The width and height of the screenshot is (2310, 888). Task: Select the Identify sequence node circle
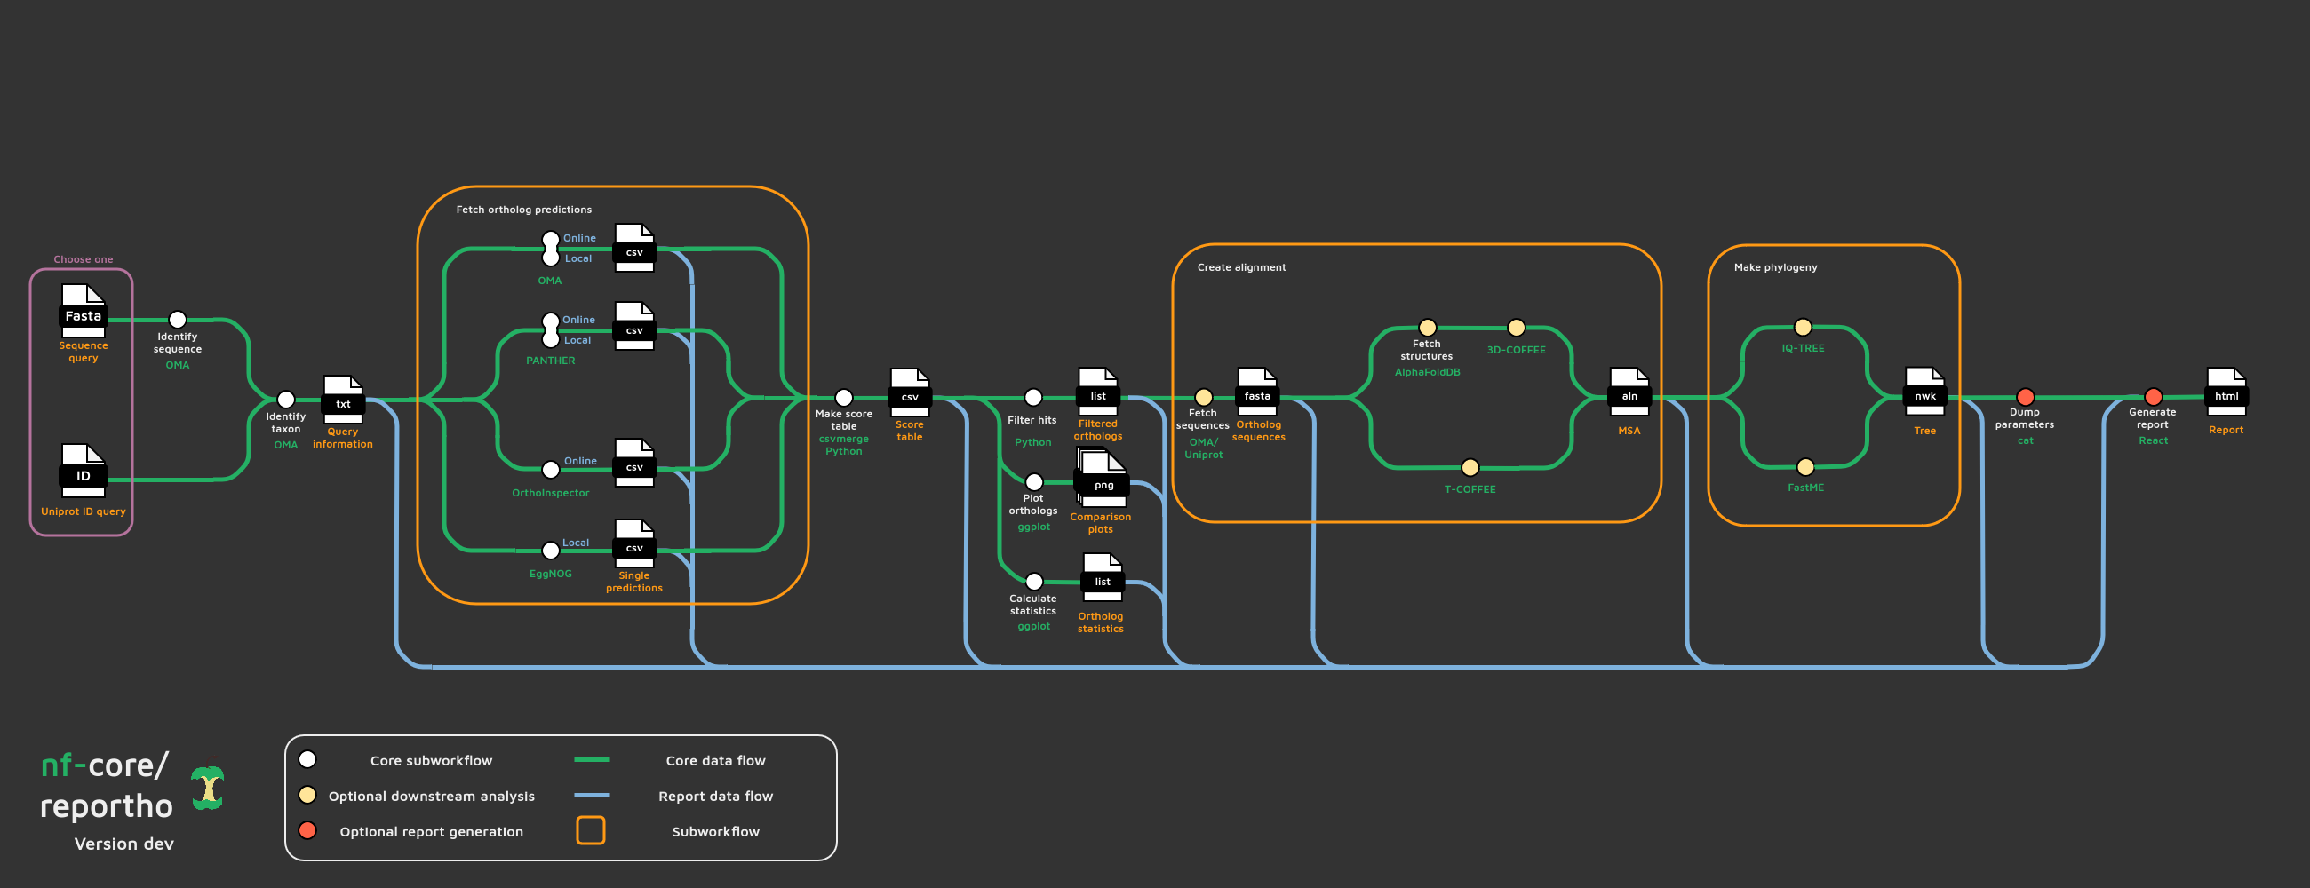point(178,320)
